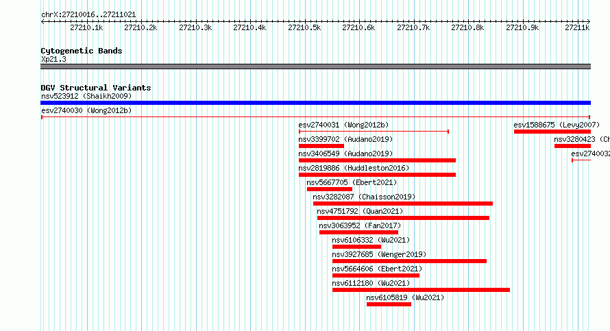Click the red bar under nsv6105819

[x=389, y=304]
